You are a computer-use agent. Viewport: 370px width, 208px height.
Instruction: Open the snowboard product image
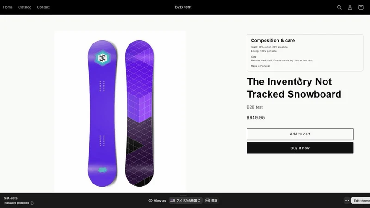(120, 112)
